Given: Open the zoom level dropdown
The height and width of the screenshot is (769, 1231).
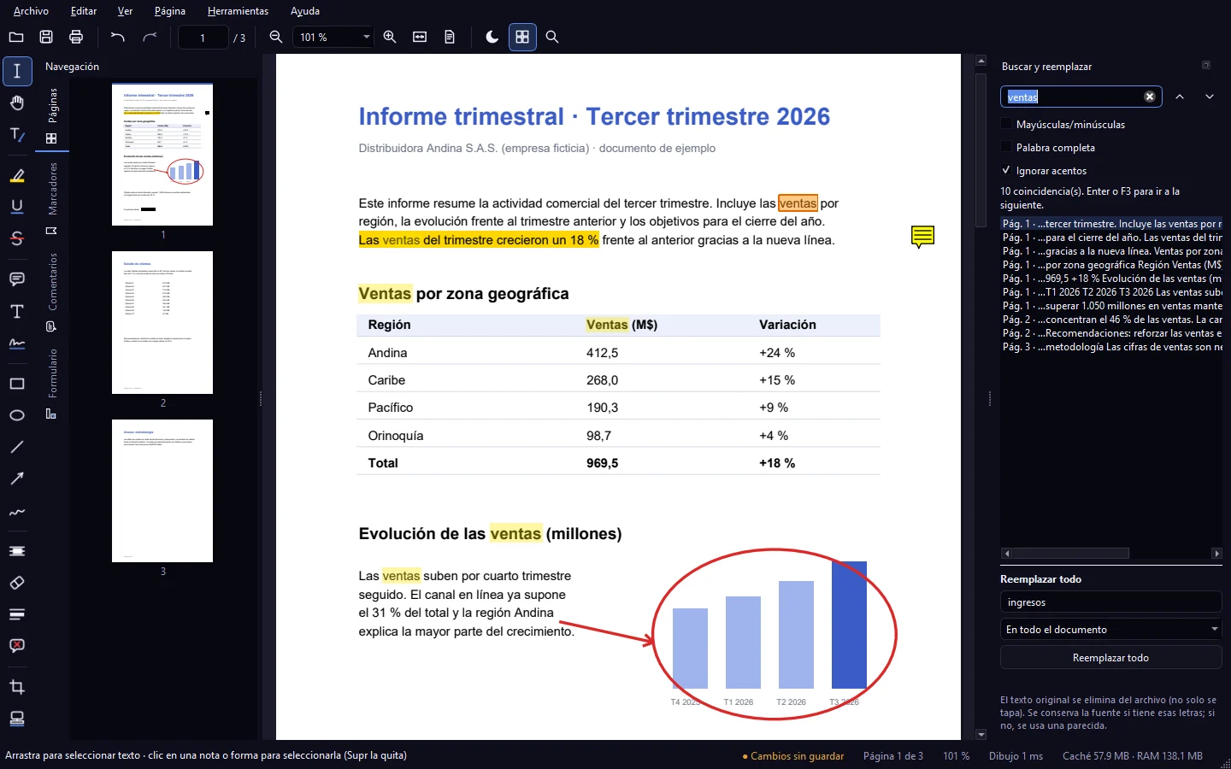Looking at the screenshot, I should pos(333,37).
